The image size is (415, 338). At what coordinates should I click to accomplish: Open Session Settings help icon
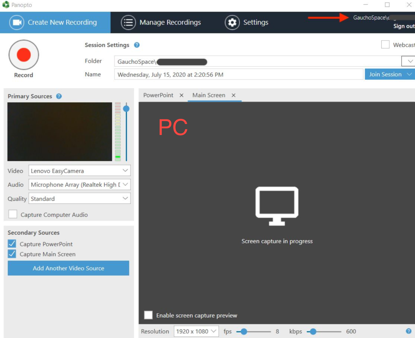pyautogui.click(x=137, y=45)
